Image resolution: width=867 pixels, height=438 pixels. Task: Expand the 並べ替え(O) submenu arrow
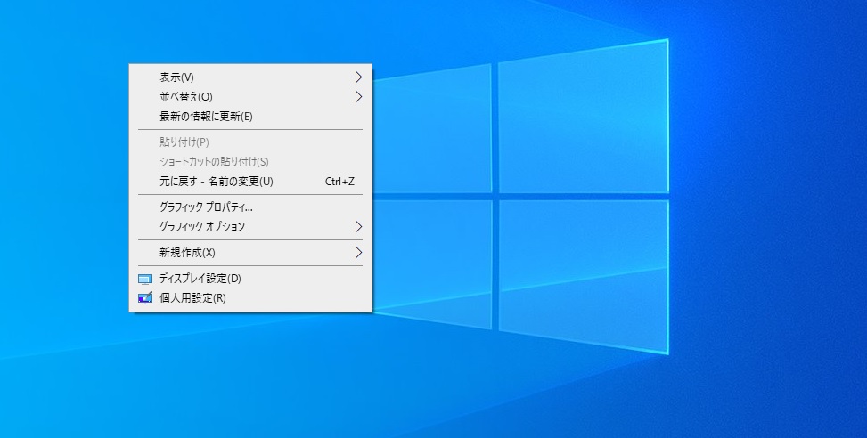click(x=358, y=97)
